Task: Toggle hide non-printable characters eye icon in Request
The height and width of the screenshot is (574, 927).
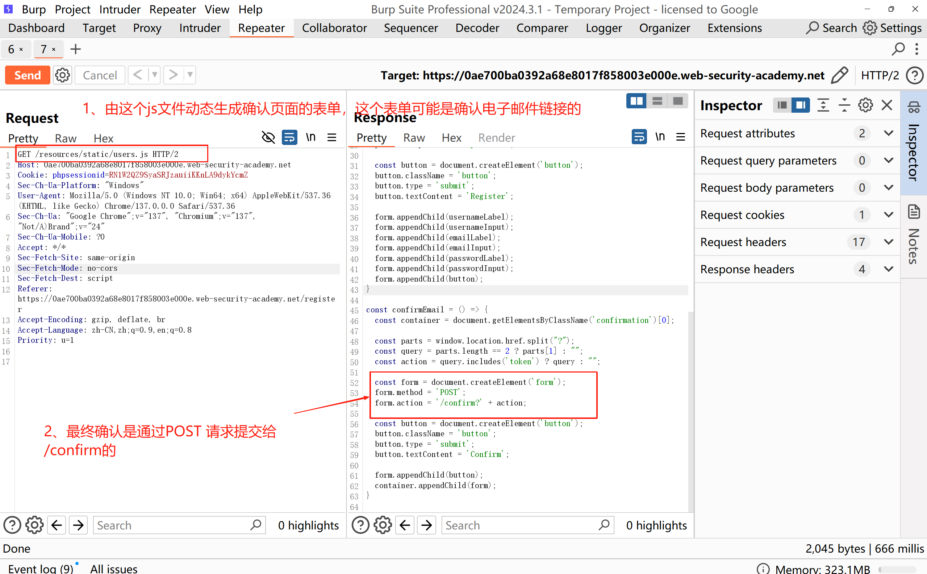Action: 268,137
